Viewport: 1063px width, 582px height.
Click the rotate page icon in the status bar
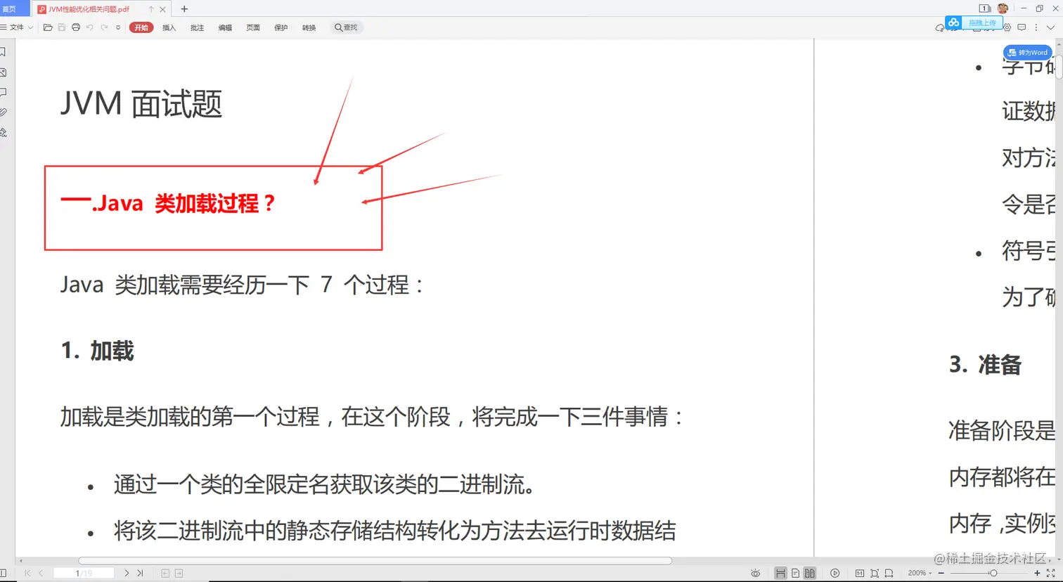click(x=888, y=573)
